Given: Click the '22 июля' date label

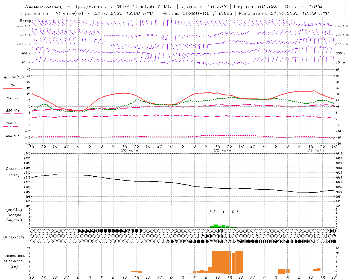Looking at the screenshot, I should 130,150.
